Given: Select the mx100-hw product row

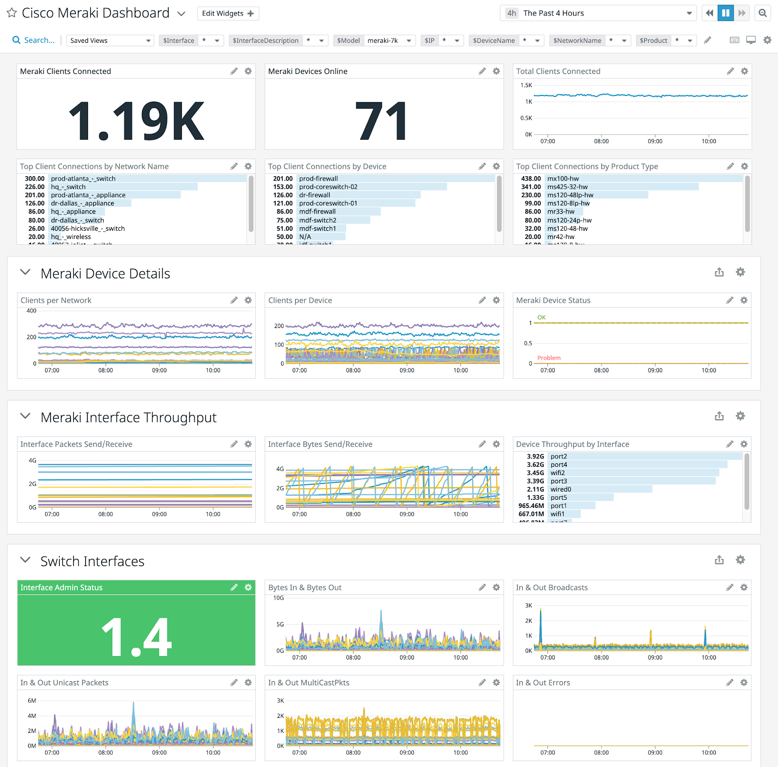Looking at the screenshot, I should coord(629,179).
